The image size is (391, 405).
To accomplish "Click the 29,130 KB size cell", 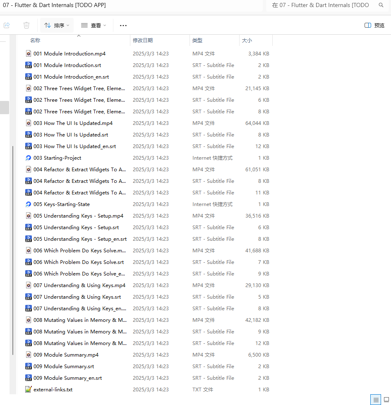I will [x=257, y=285].
